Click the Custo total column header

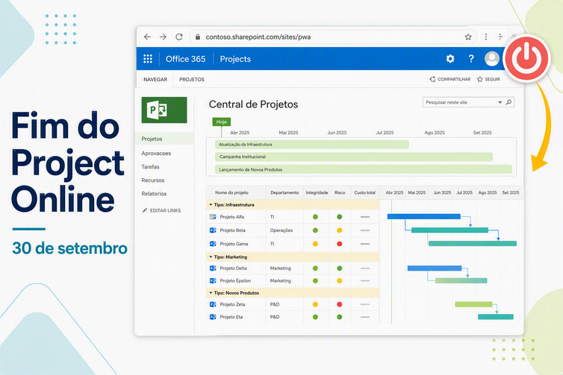(364, 192)
